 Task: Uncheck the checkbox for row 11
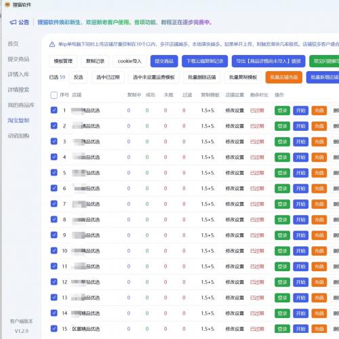coord(54,266)
